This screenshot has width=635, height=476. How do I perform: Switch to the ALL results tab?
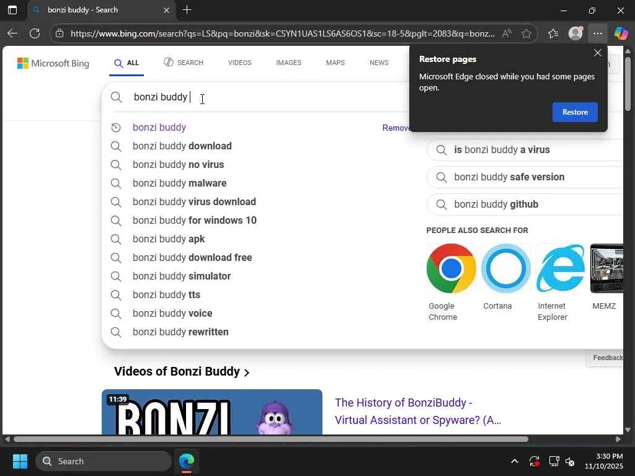[127, 63]
